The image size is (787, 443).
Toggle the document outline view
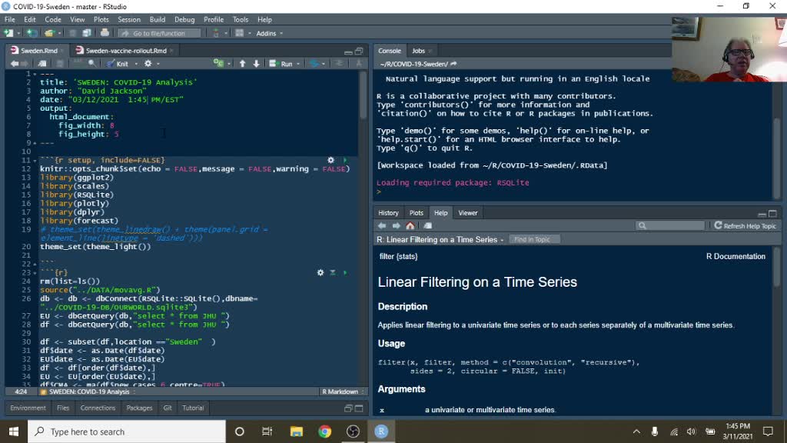(358, 64)
